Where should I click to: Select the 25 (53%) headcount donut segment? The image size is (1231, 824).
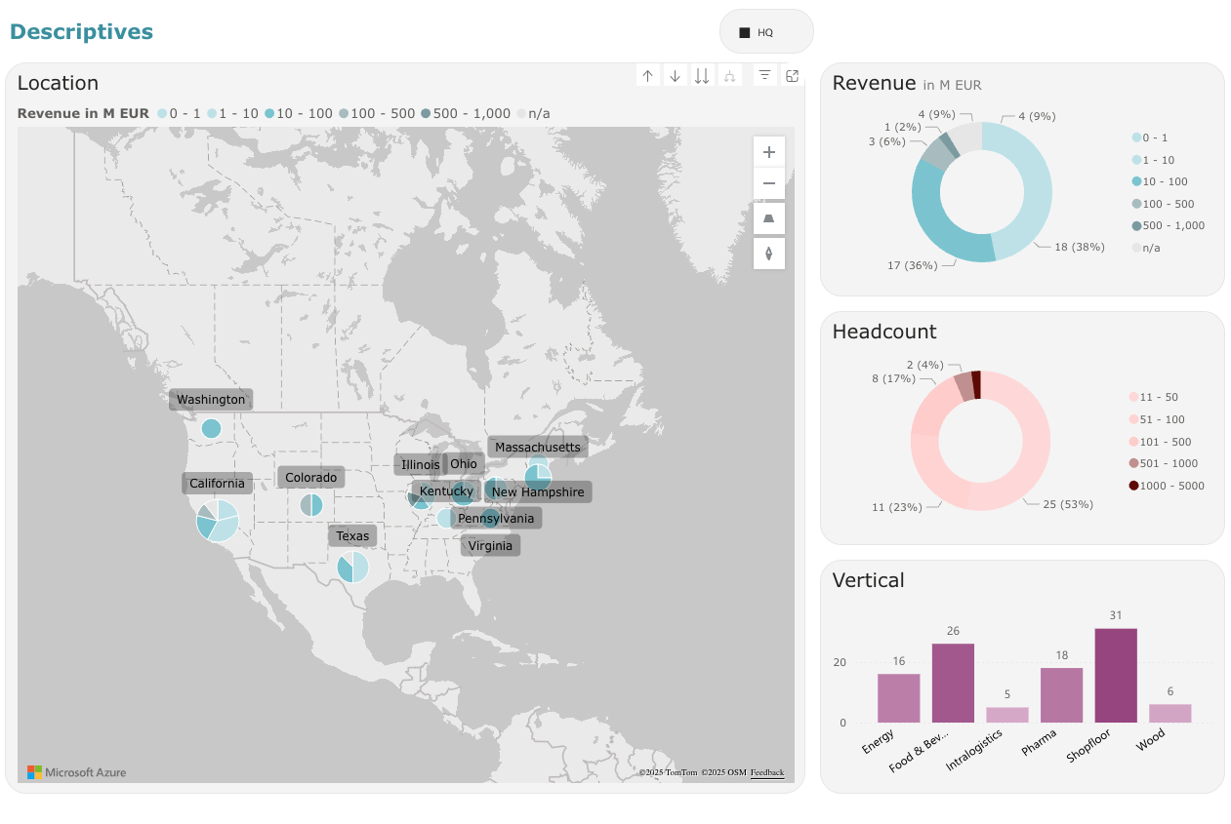(1025, 458)
